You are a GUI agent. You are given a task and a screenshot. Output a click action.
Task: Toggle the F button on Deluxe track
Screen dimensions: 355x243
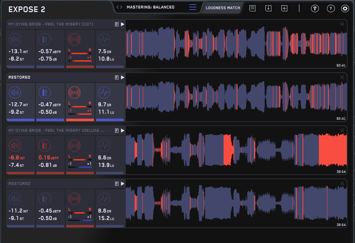click(x=117, y=130)
